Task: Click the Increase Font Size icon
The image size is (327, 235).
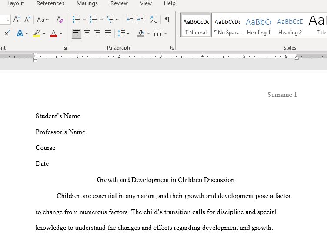Action: tap(17, 20)
